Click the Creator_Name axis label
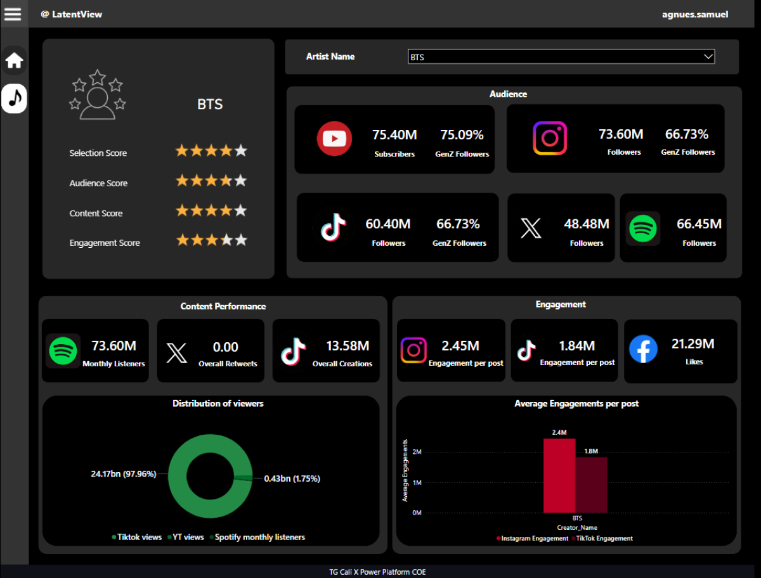This screenshot has height=578, width=761. (x=577, y=527)
